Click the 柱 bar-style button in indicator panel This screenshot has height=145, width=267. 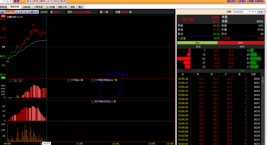pos(21,81)
